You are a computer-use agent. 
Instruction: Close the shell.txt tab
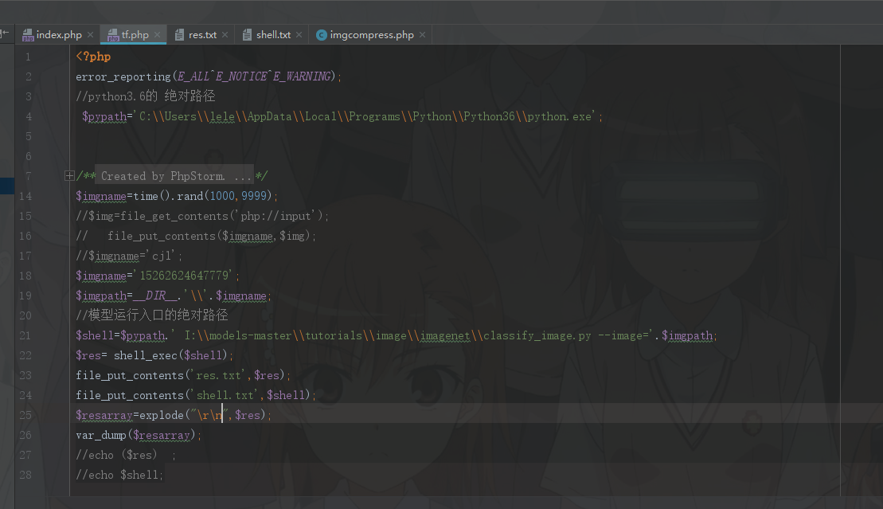pyautogui.click(x=299, y=35)
